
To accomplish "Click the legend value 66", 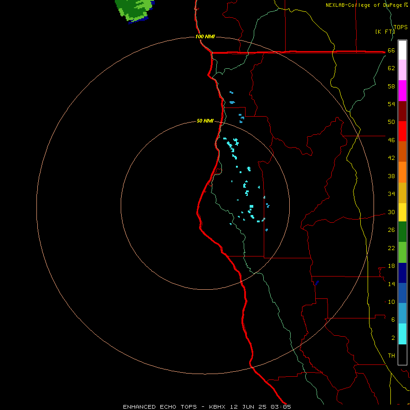I will [x=391, y=50].
